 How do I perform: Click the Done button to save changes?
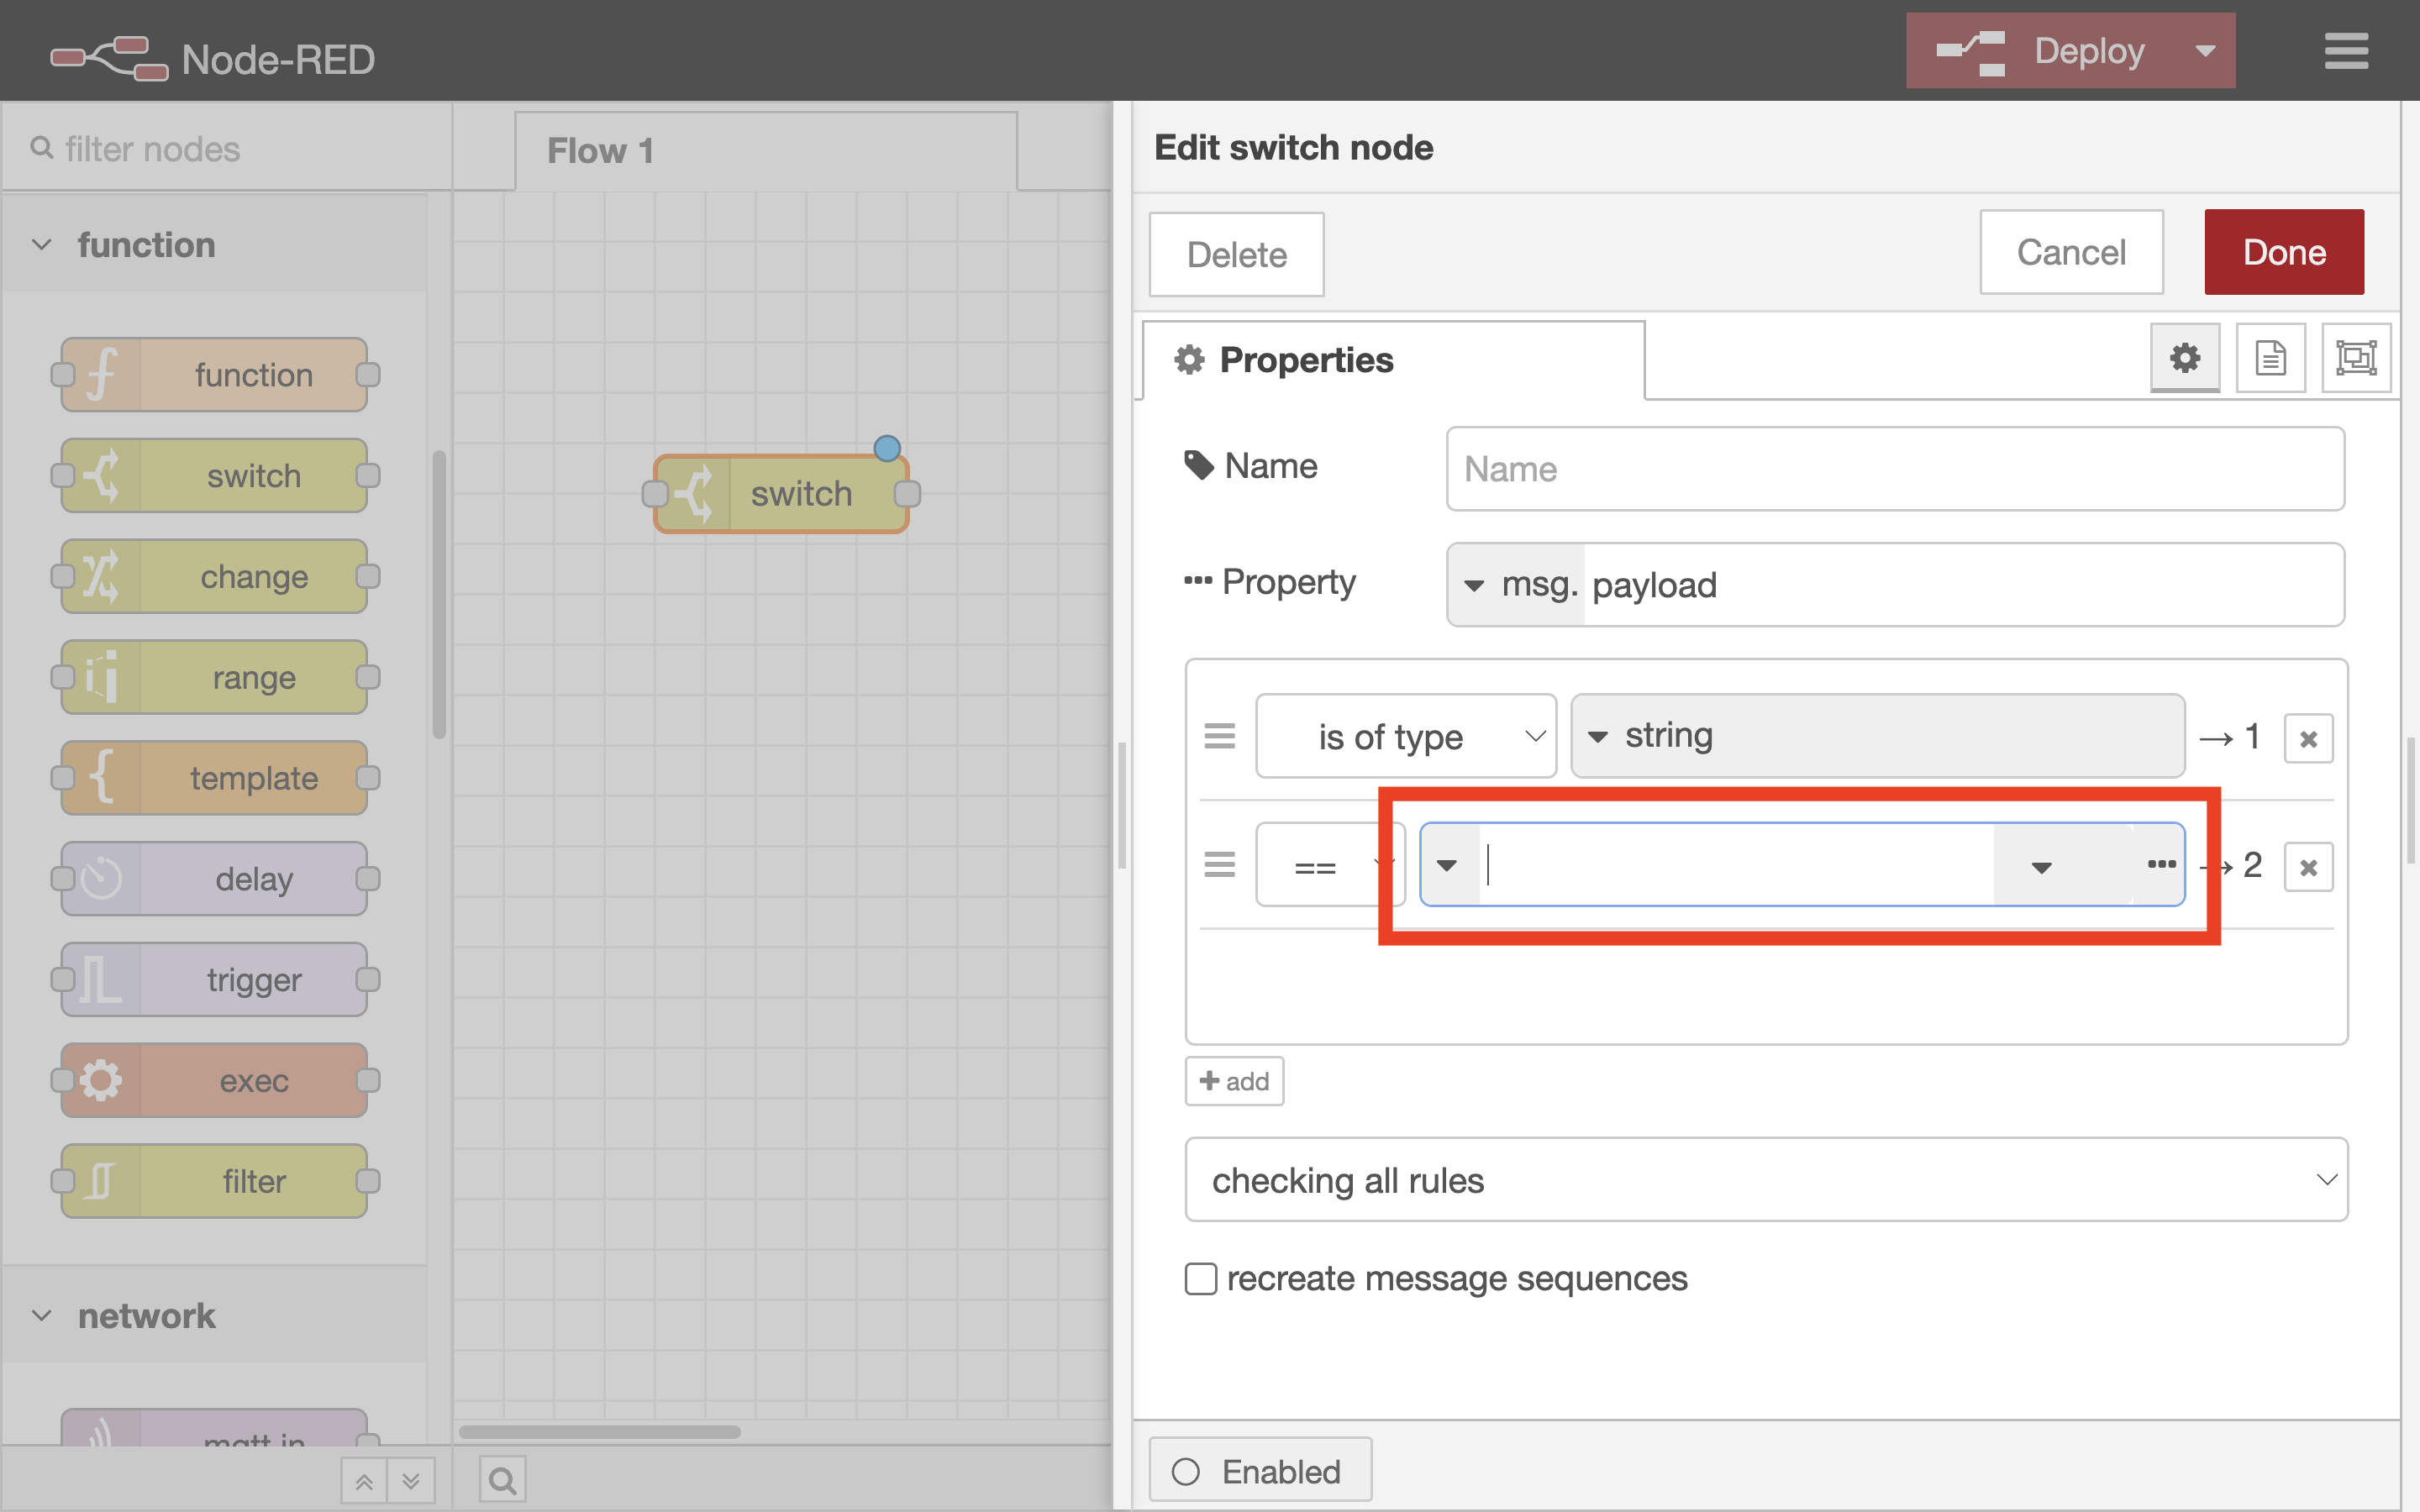click(2283, 252)
